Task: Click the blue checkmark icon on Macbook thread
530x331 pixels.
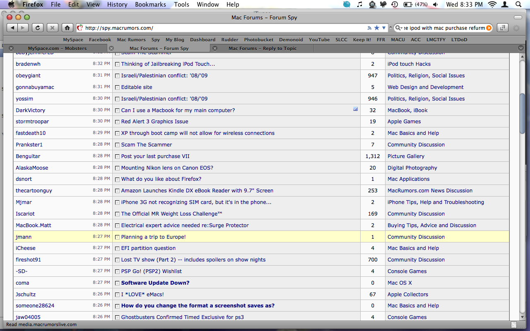Action: click(356, 109)
